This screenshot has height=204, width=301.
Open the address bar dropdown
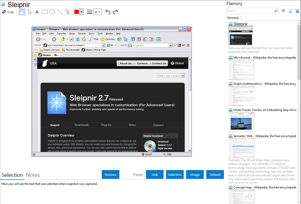[x=103, y=45]
